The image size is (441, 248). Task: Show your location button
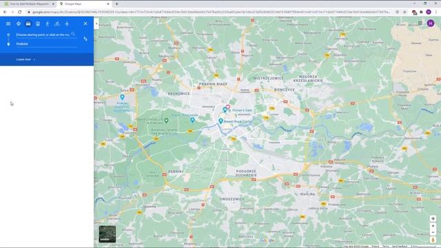[433, 218]
